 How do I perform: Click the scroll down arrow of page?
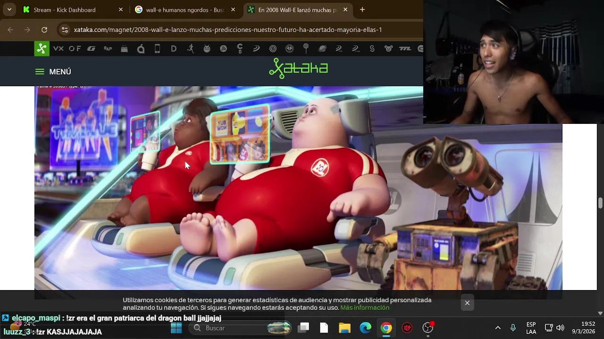tap(600, 313)
